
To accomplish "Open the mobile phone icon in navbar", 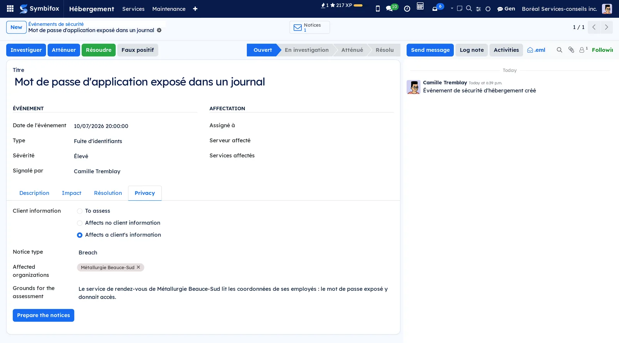I will click(378, 9).
